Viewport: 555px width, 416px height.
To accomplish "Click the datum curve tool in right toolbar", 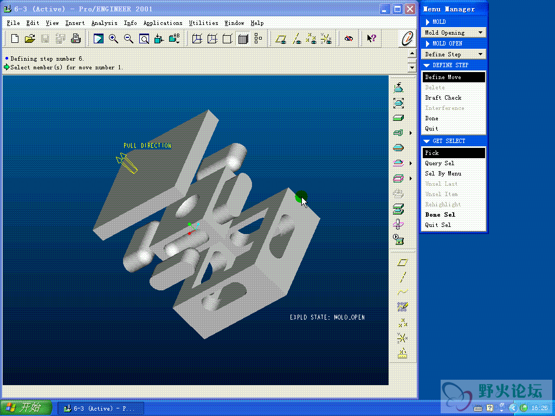I will (402, 292).
